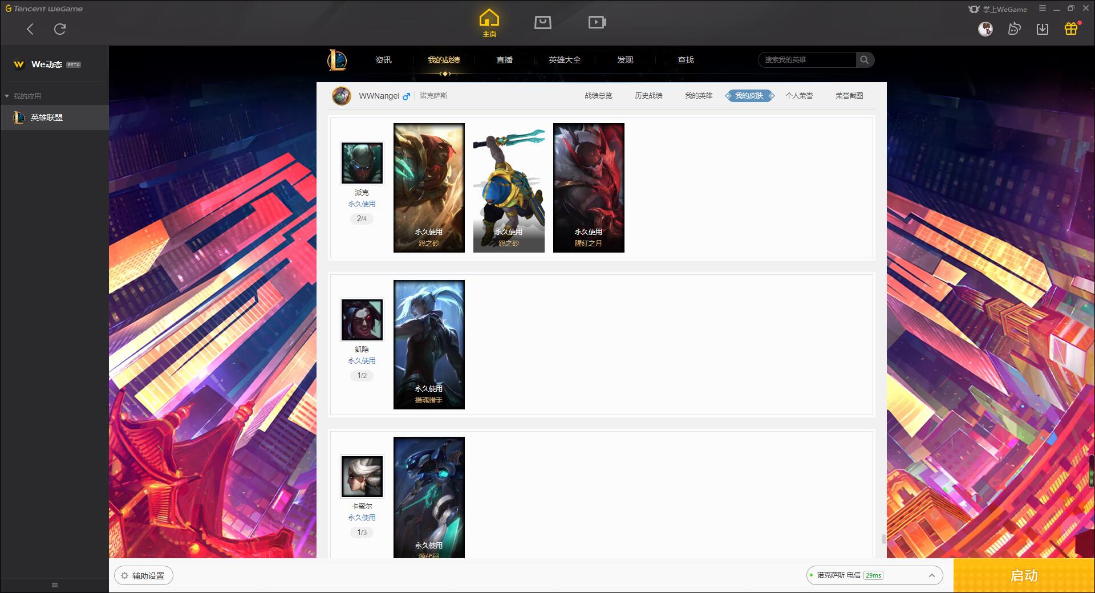Switch to 战绩总览 tab
This screenshot has width=1095, height=593.
[598, 96]
